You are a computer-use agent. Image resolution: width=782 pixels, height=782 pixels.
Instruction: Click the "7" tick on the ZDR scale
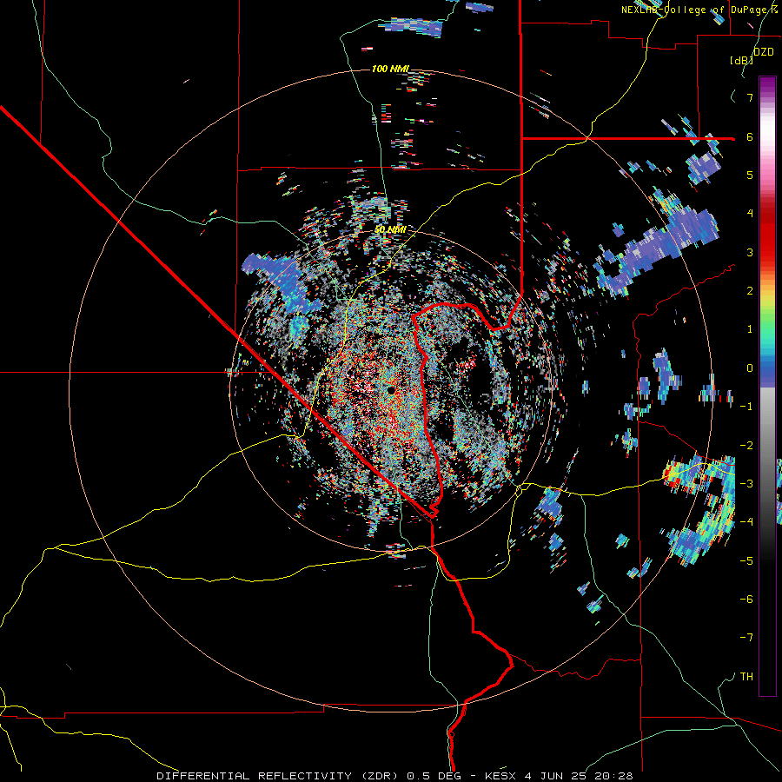(750, 97)
